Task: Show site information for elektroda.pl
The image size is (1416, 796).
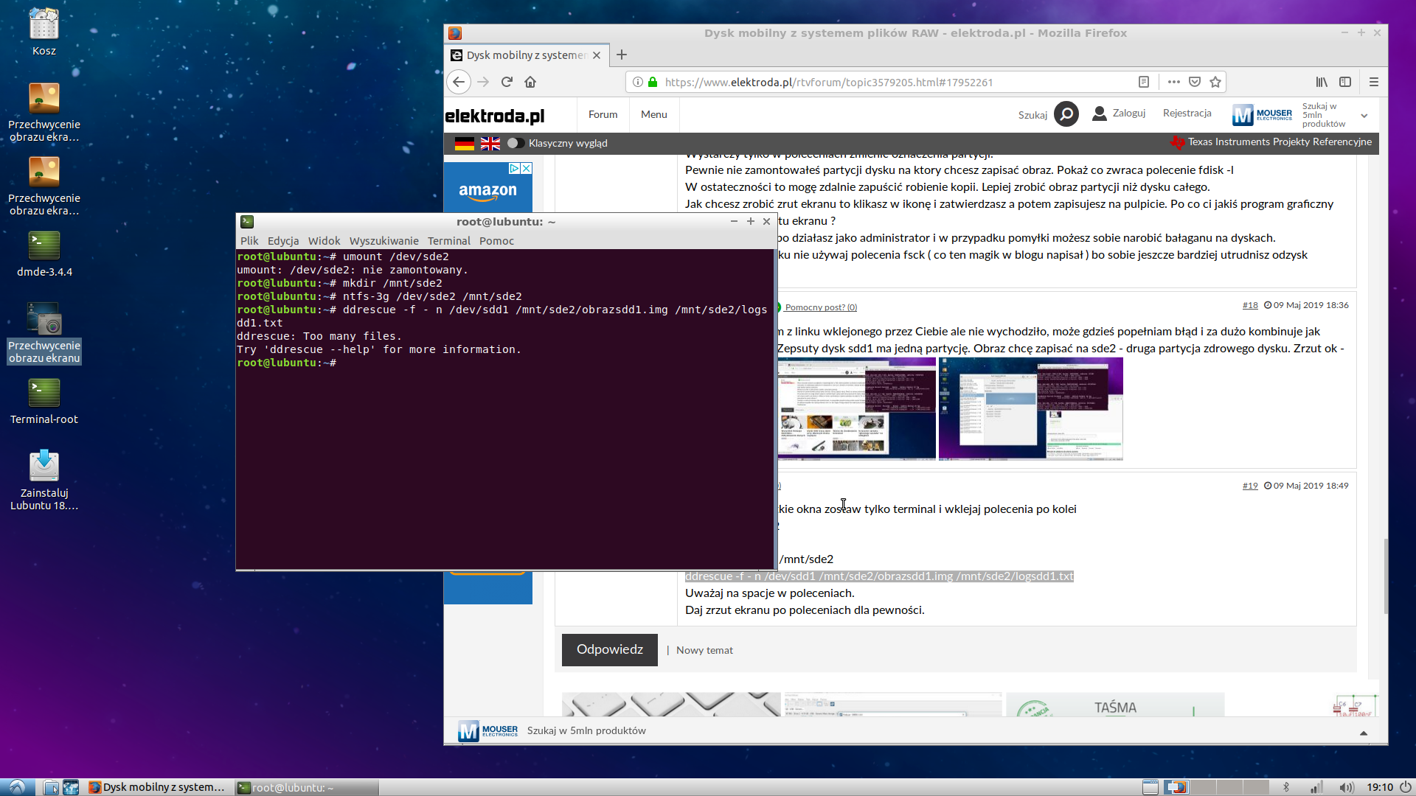Action: point(638,82)
